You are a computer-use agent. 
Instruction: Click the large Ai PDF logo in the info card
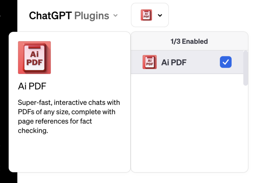tap(34, 58)
